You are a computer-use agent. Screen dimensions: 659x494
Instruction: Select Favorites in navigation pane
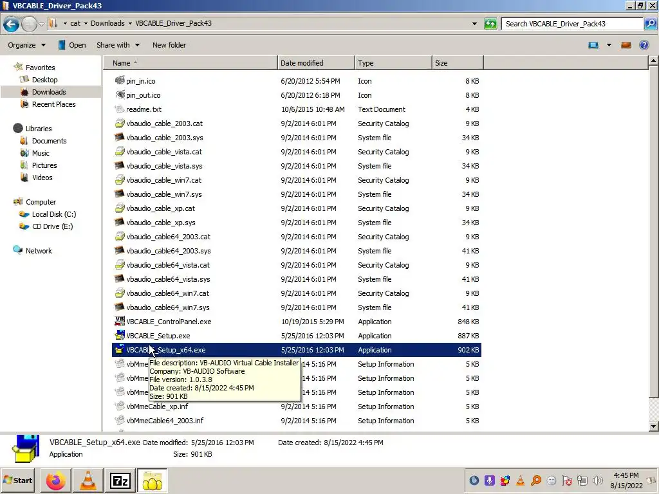pyautogui.click(x=40, y=67)
